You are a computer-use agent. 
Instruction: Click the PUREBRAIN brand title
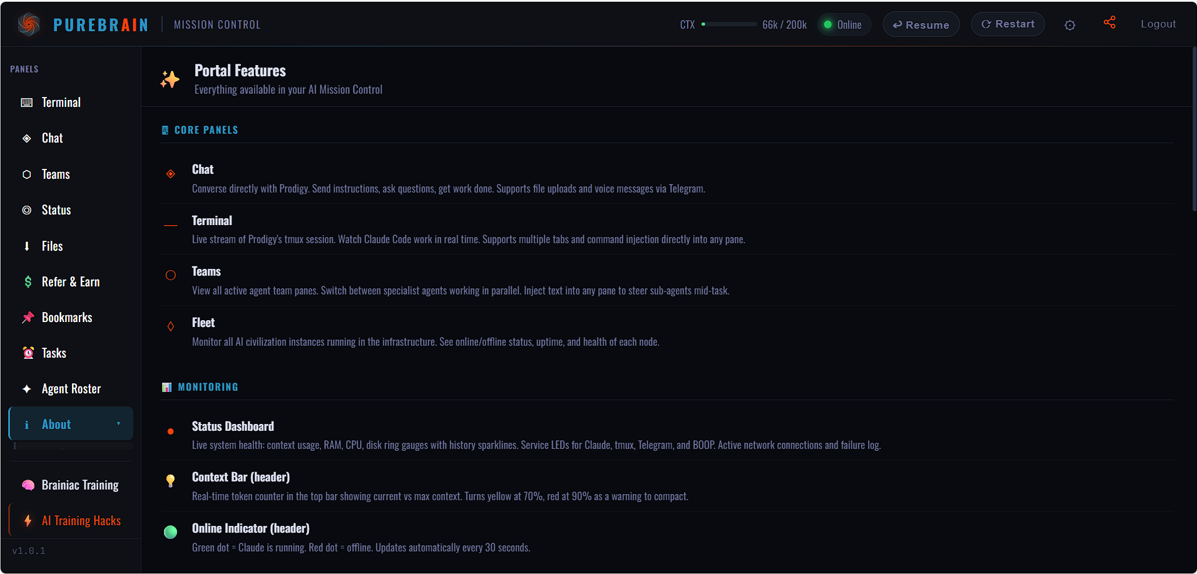coord(101,25)
